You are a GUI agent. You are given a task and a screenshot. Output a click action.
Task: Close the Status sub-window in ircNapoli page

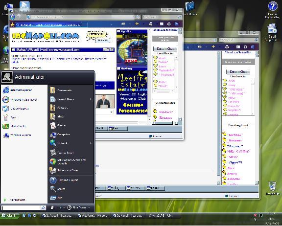click(x=112, y=49)
